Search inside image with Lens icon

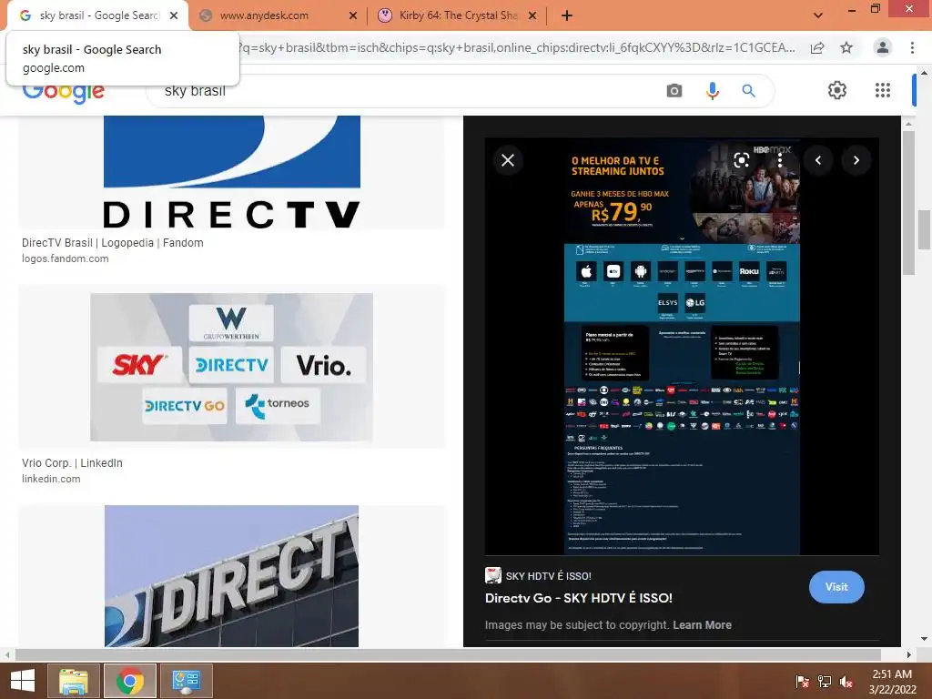[741, 160]
